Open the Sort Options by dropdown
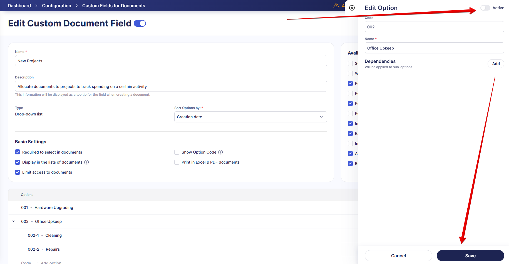 click(321, 117)
